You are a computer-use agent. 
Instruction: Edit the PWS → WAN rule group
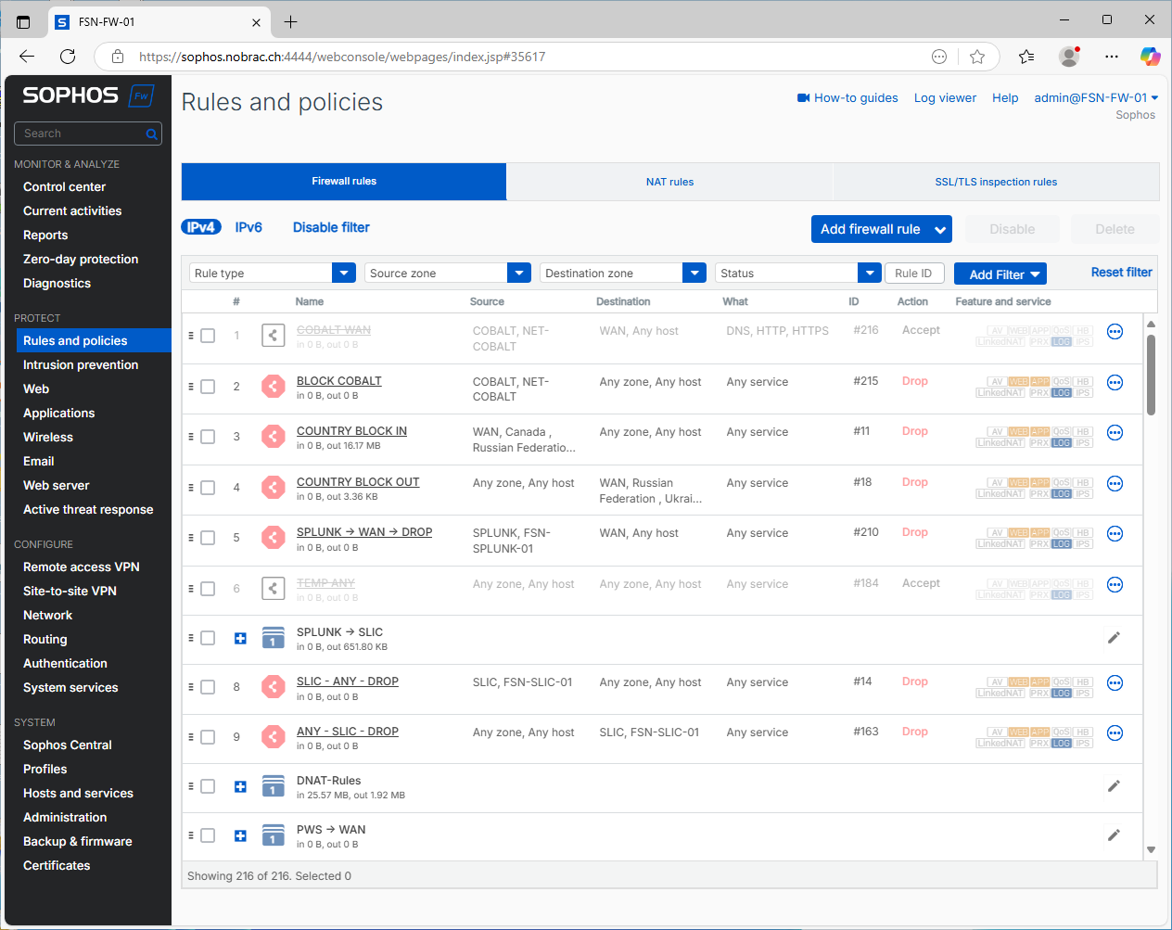point(1114,834)
